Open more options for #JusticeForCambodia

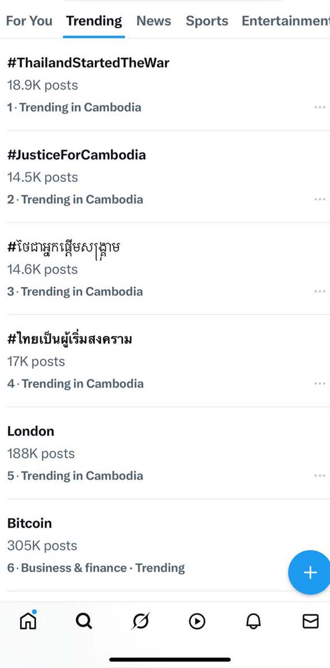[x=320, y=199]
